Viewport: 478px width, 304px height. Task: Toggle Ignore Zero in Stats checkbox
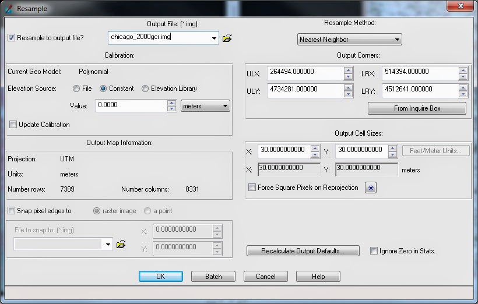[x=374, y=250]
